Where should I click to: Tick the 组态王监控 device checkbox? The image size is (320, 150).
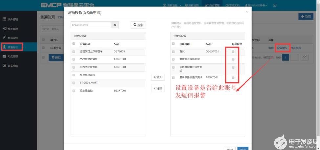(x=74, y=91)
